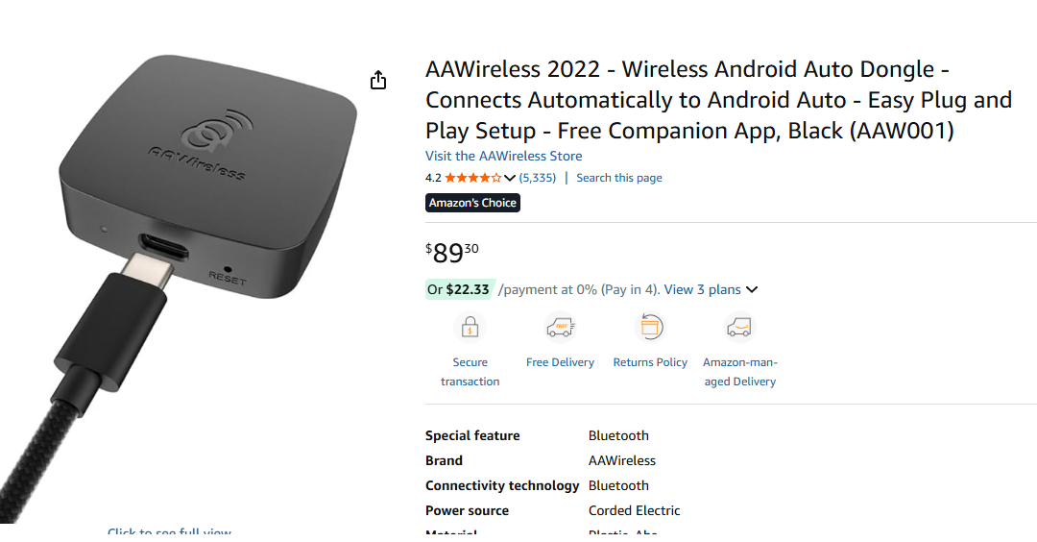Click the AAWireless dongle product image
This screenshot has width=1037, height=542.
(182, 240)
